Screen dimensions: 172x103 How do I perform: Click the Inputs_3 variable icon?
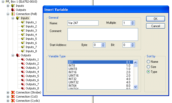(x=23, y=30)
